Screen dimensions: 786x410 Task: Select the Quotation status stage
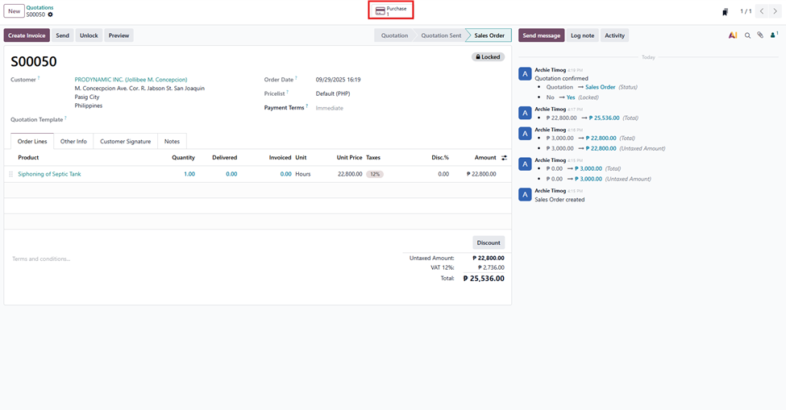pos(394,35)
